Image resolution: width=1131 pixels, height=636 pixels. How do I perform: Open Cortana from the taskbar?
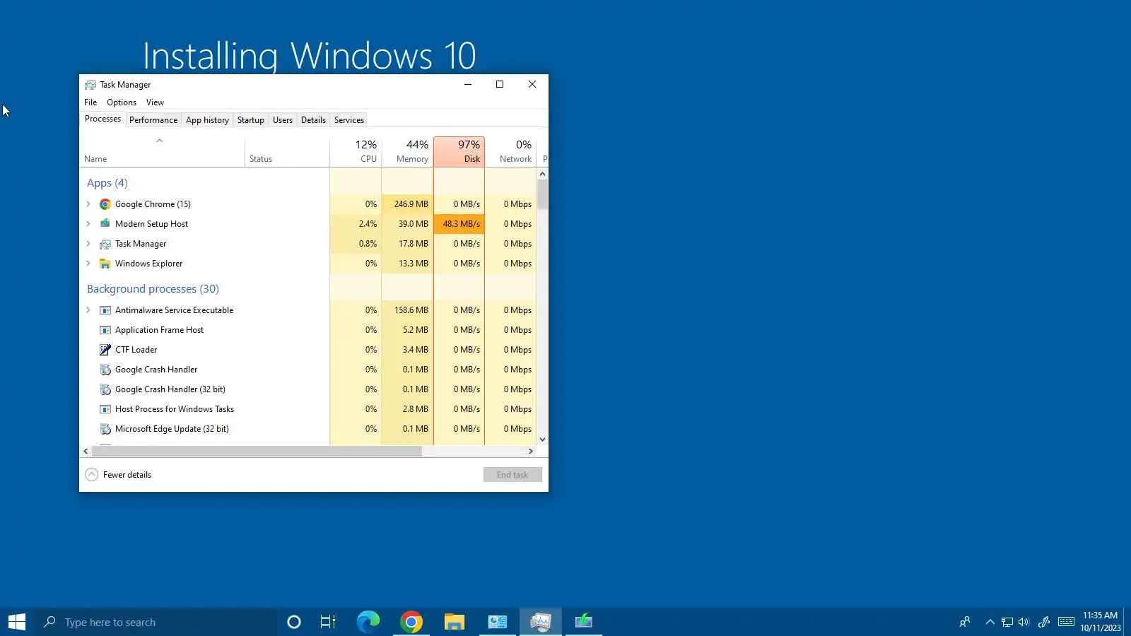[x=294, y=622]
